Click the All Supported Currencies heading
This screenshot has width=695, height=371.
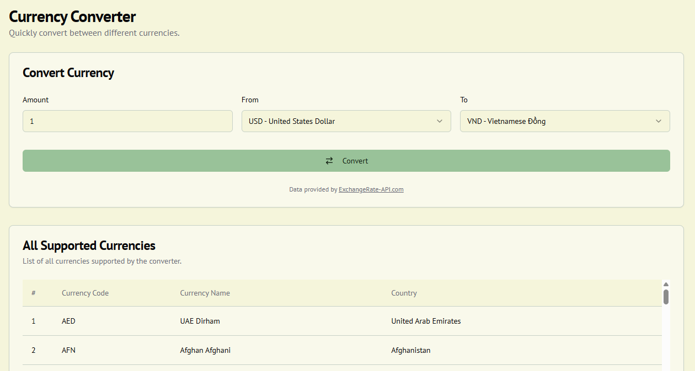pos(89,245)
